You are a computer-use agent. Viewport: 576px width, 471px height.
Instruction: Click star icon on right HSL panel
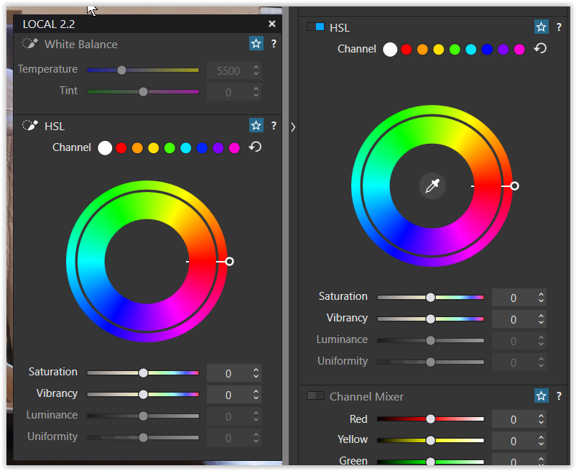542,27
